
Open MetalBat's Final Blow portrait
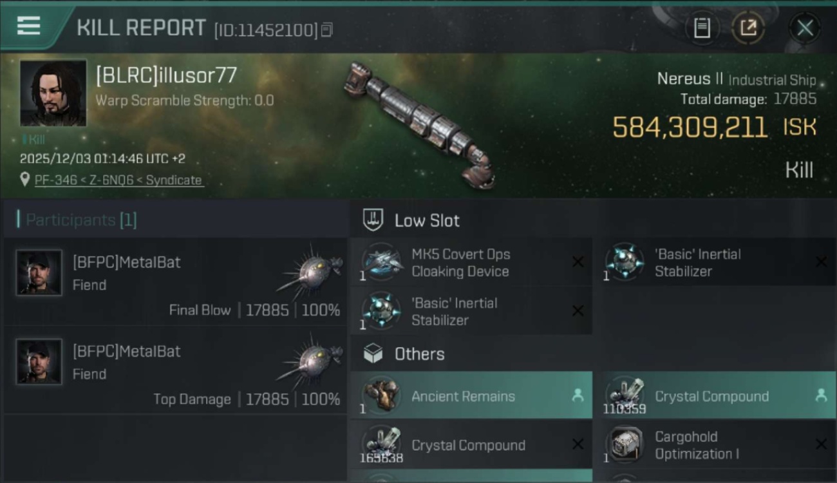coord(39,272)
